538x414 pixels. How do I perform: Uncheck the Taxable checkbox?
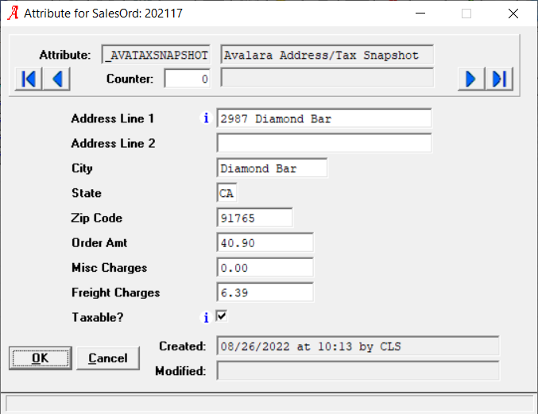222,316
